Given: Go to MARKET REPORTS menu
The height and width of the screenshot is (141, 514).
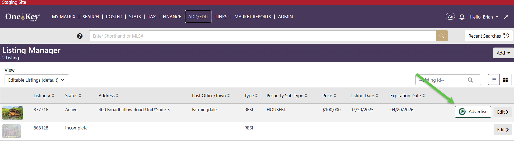Looking at the screenshot, I should [x=253, y=17].
